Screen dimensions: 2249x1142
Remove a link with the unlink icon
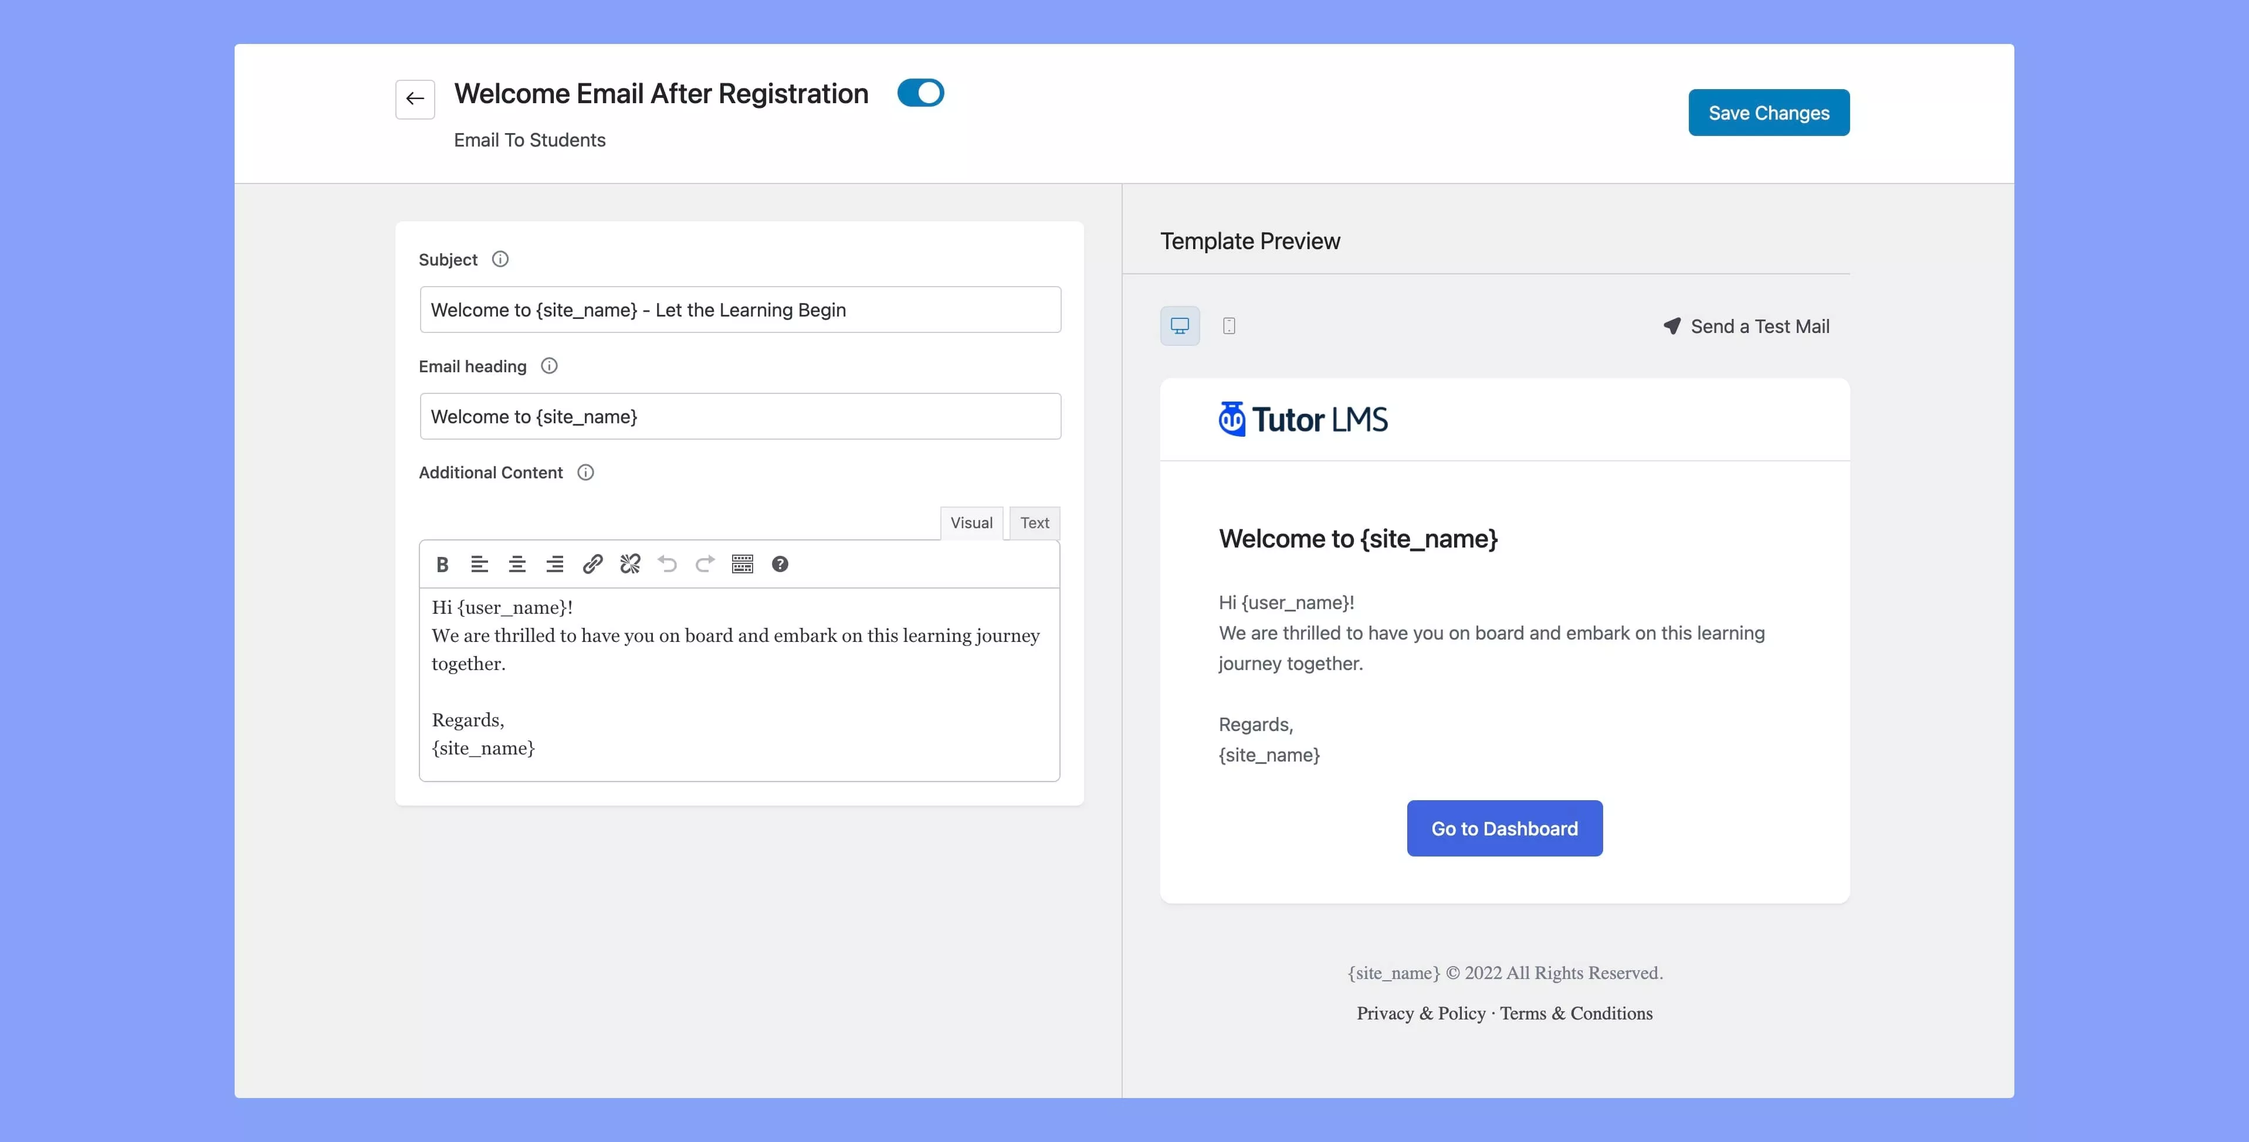pos(629,563)
